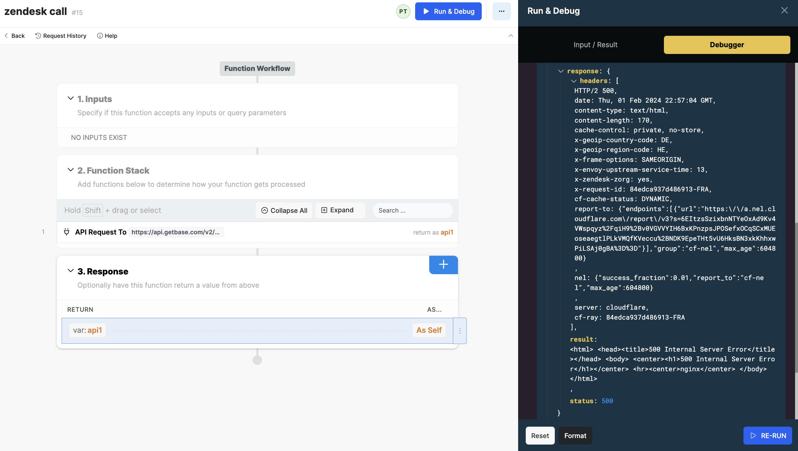Image resolution: width=798 pixels, height=451 pixels.
Task: Open the three-dots menu in header
Action: (501, 11)
